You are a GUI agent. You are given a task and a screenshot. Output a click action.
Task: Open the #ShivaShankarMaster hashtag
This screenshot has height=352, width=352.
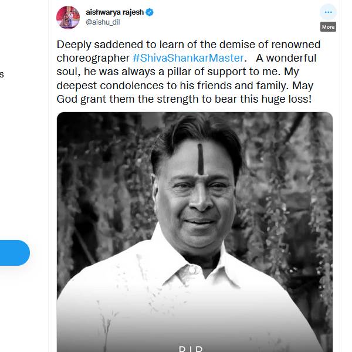point(187,59)
